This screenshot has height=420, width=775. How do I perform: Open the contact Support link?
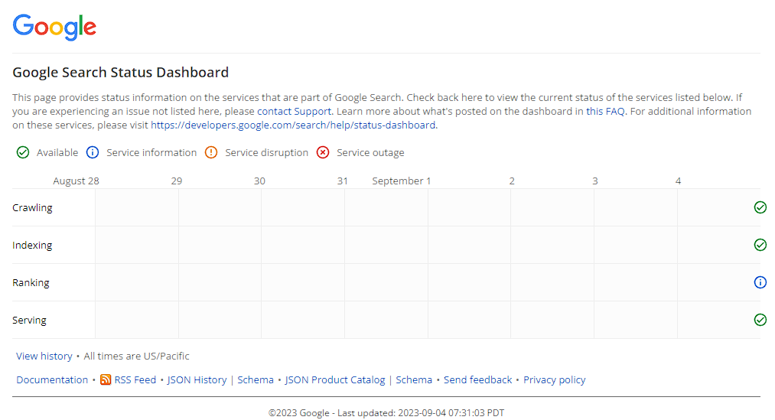[x=294, y=111]
